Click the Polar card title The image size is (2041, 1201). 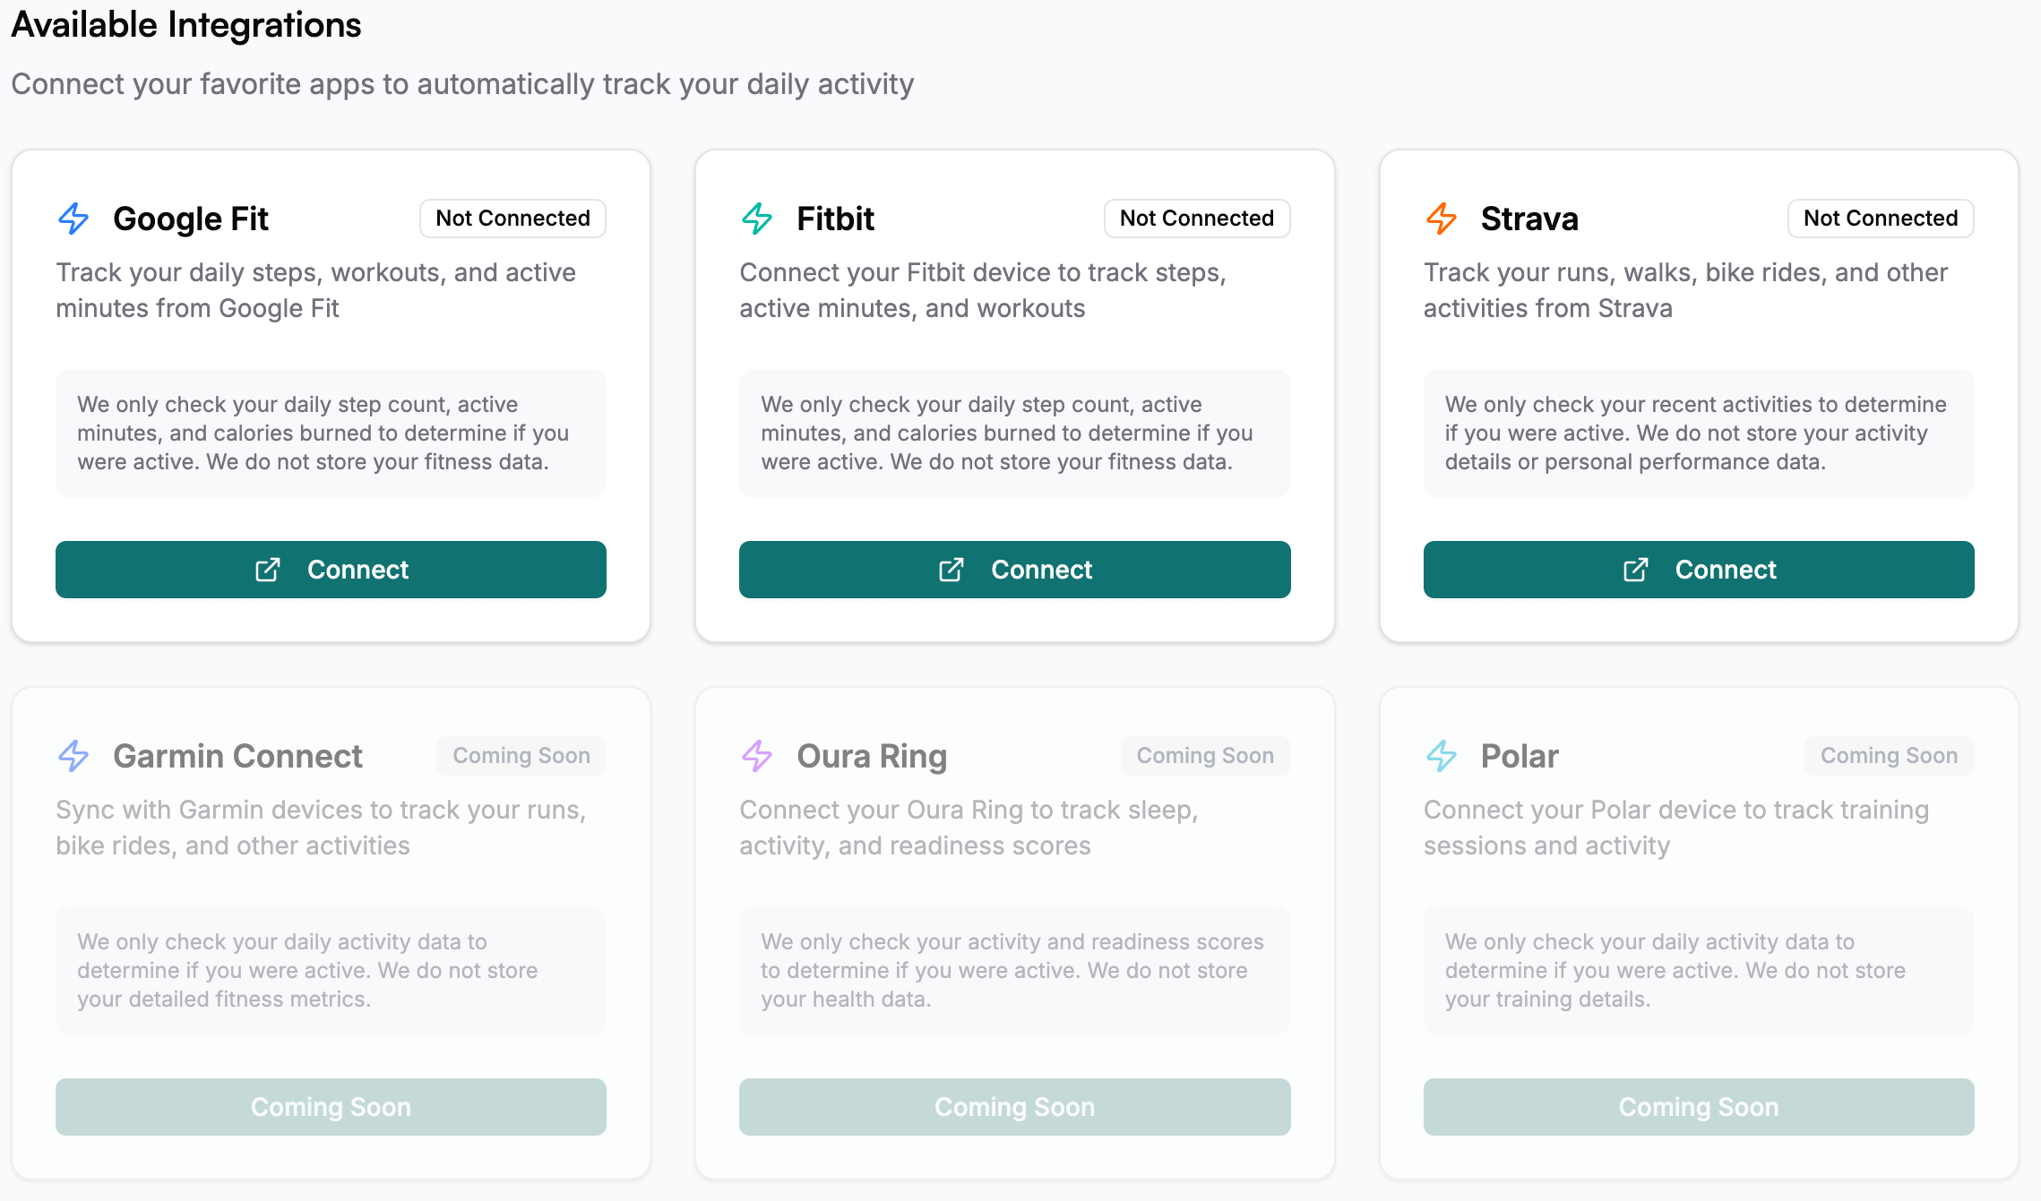click(1520, 756)
